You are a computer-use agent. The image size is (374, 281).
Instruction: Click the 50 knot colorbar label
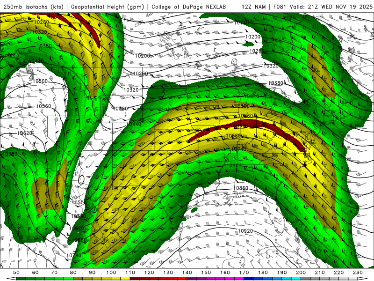pos(16,273)
